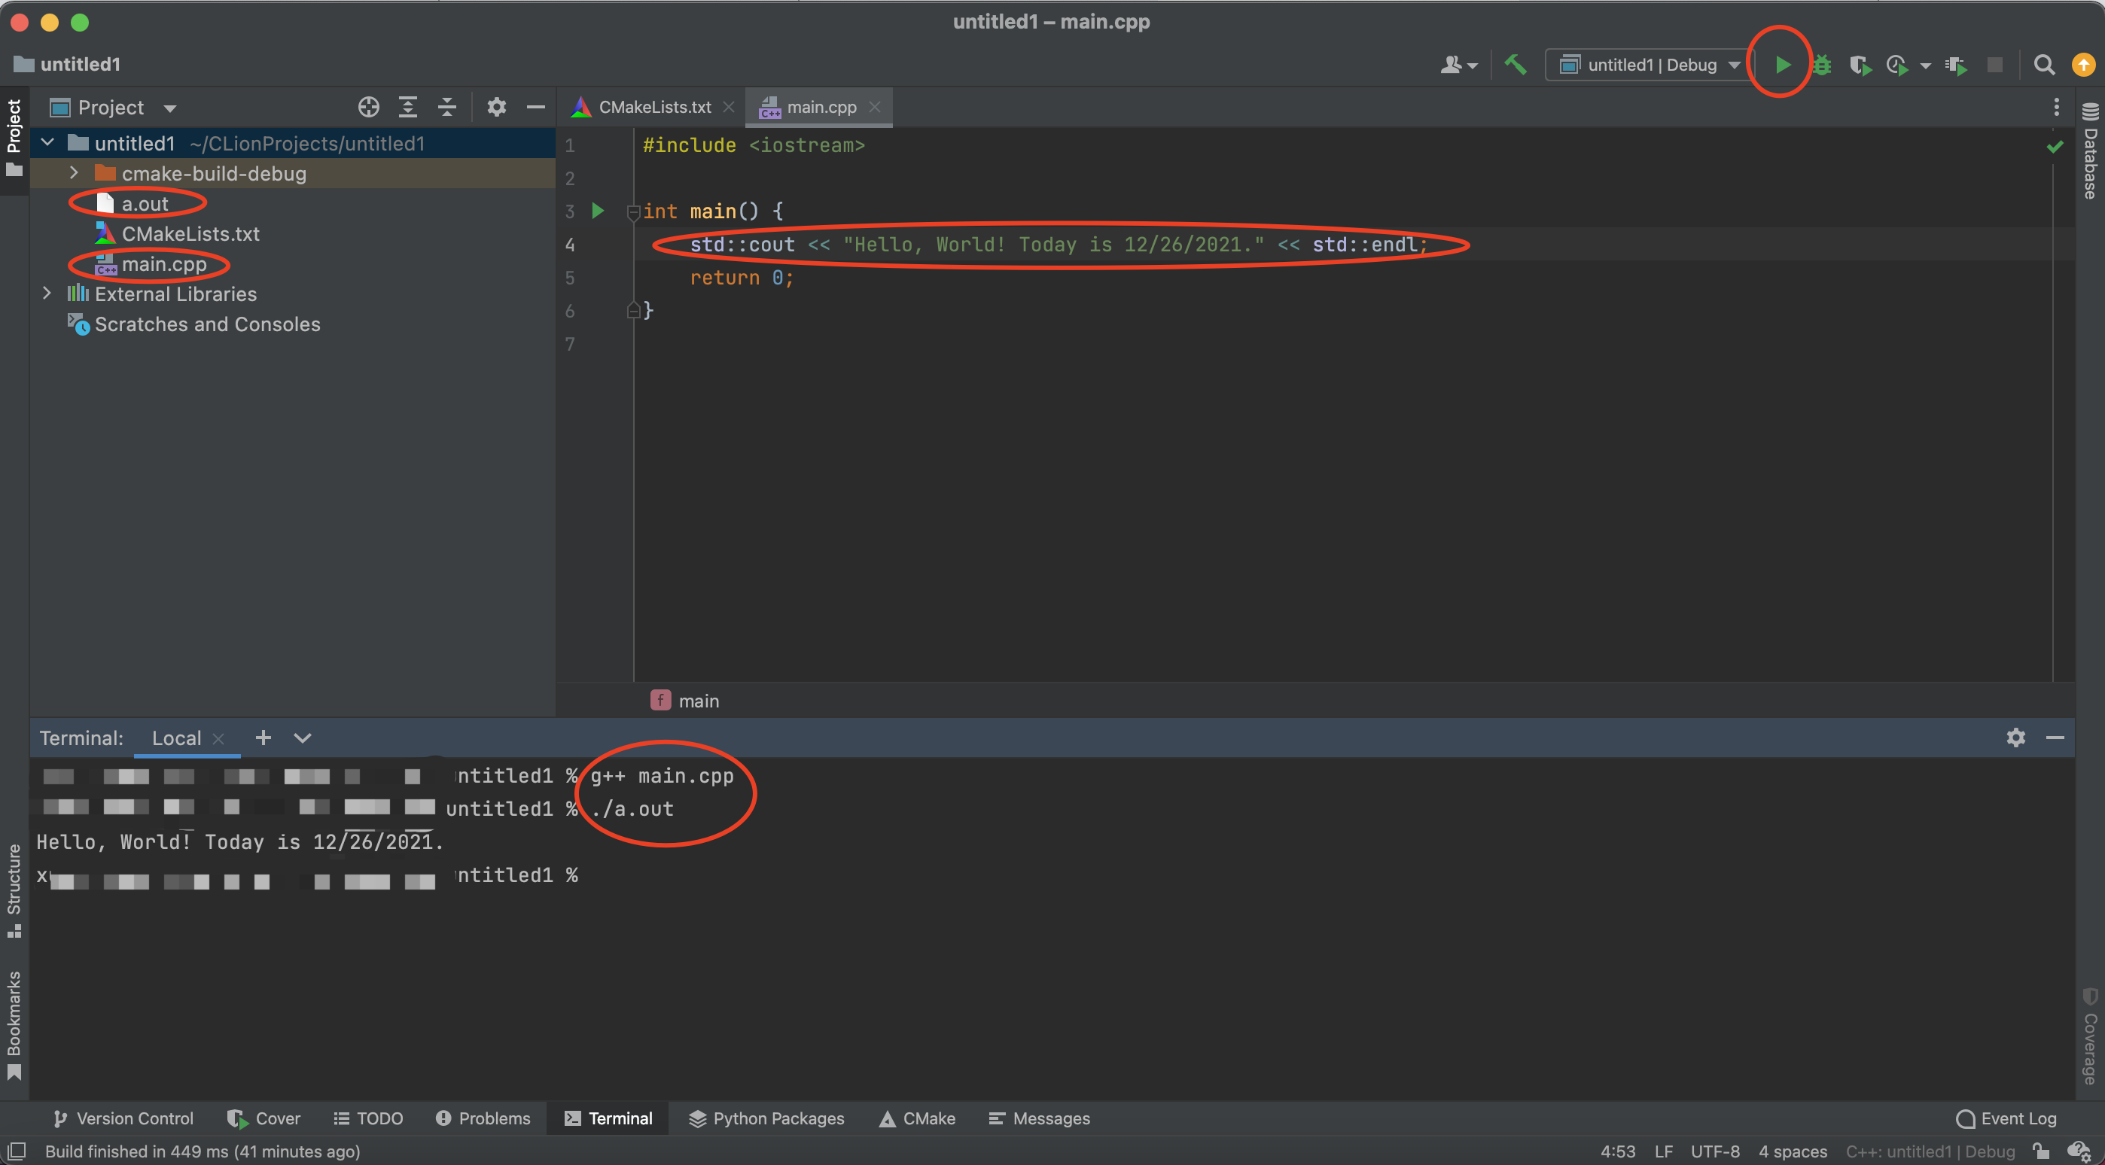Click the Add new terminal button
The width and height of the screenshot is (2105, 1165).
pyautogui.click(x=263, y=738)
